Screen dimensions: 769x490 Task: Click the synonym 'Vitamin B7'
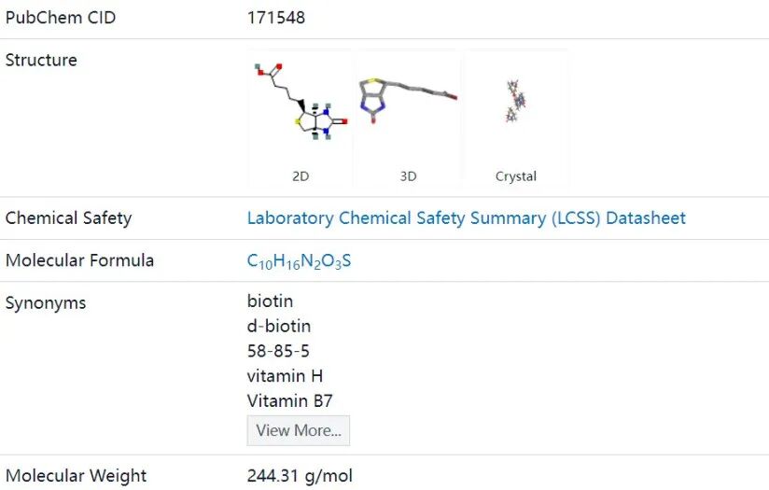289,401
